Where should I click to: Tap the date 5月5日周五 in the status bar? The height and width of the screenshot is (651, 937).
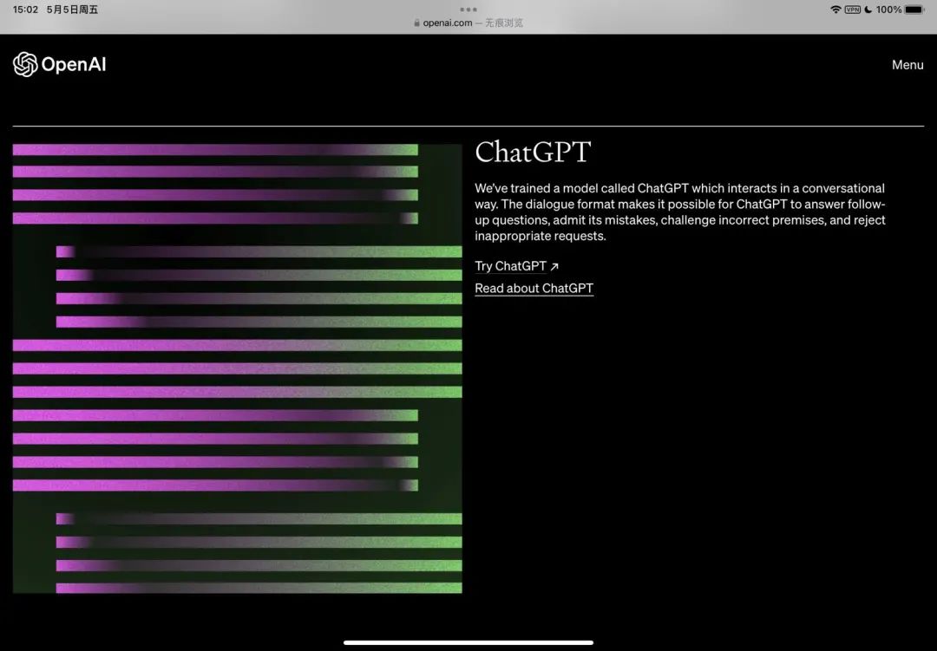pyautogui.click(x=72, y=10)
